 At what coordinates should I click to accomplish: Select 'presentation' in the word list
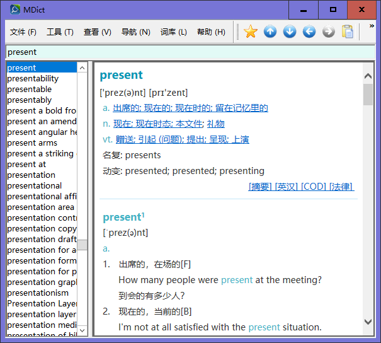[31, 175]
